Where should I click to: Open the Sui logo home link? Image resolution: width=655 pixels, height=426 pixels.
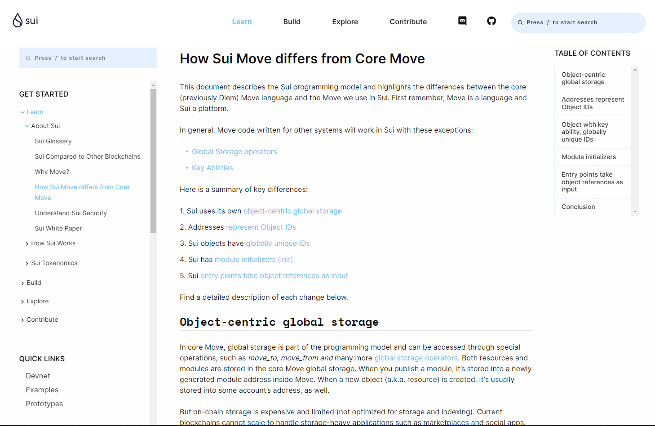click(25, 20)
